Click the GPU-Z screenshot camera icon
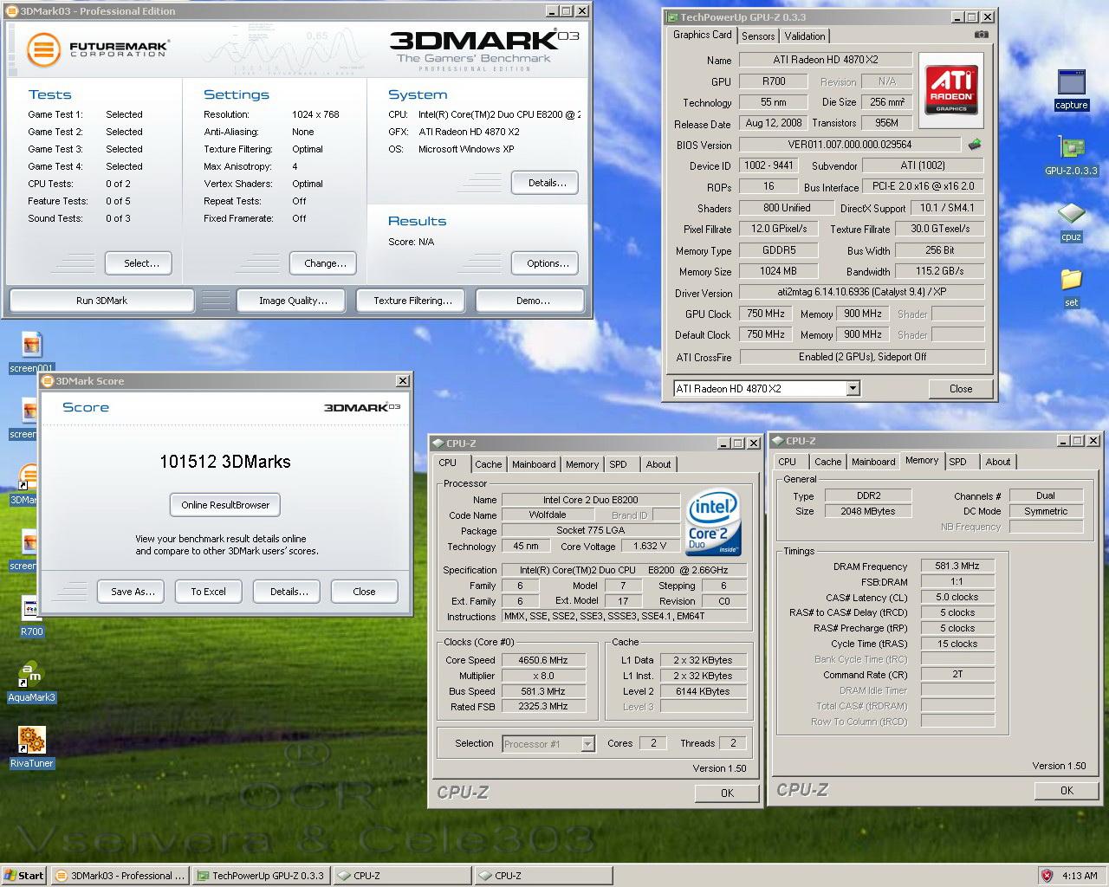 (981, 35)
